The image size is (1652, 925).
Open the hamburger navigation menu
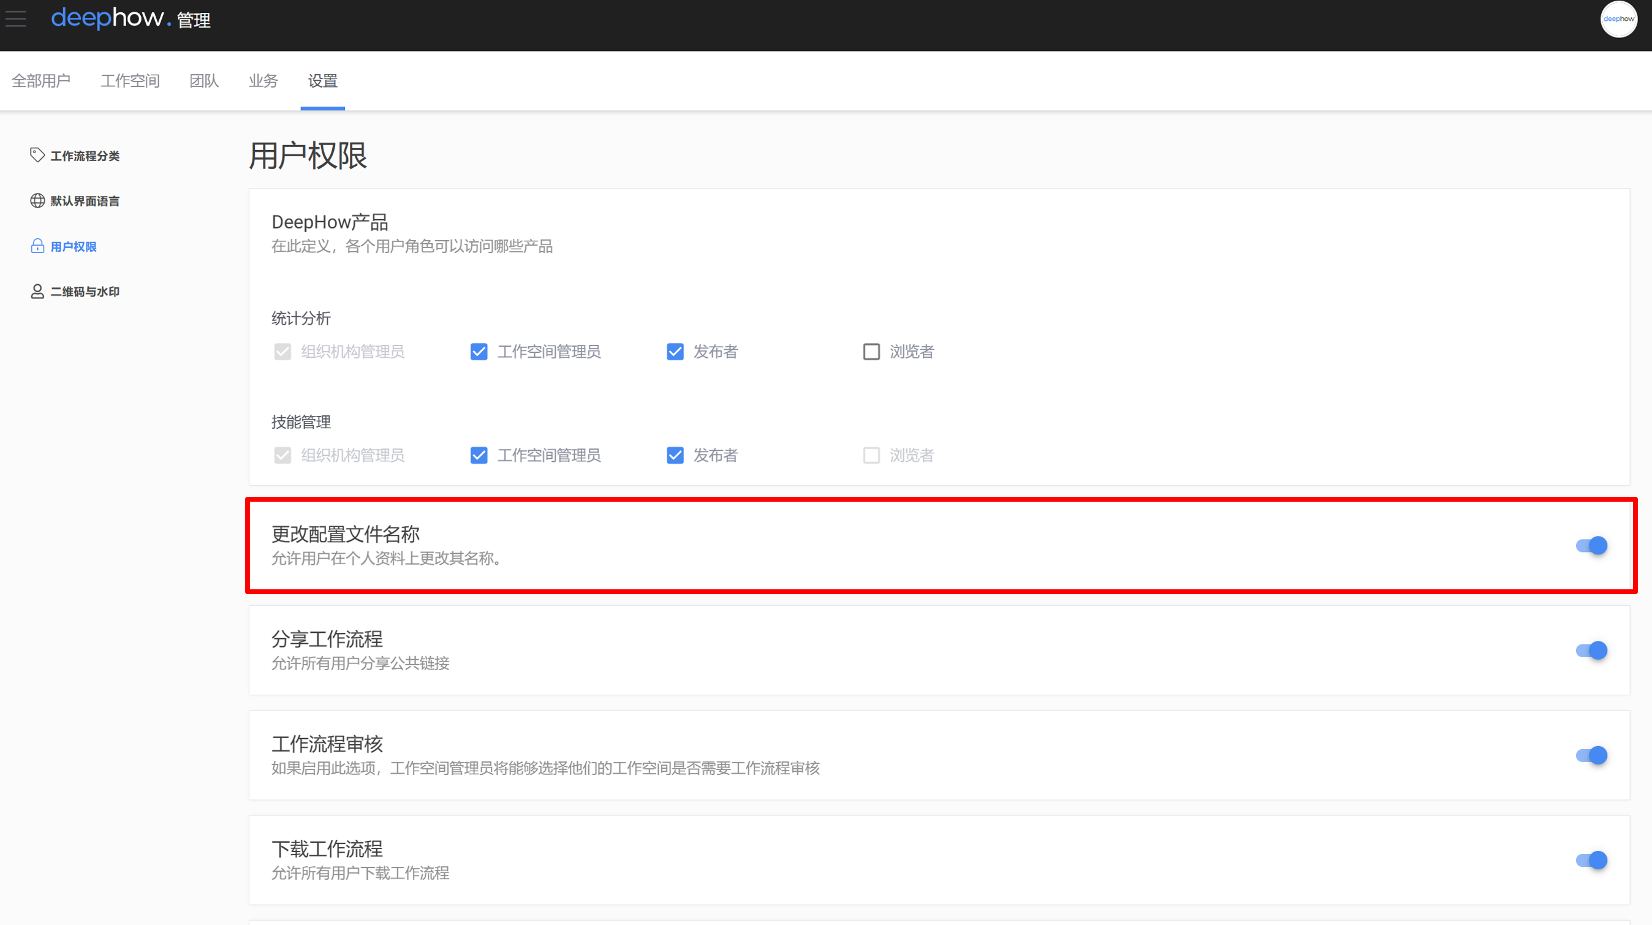point(15,18)
